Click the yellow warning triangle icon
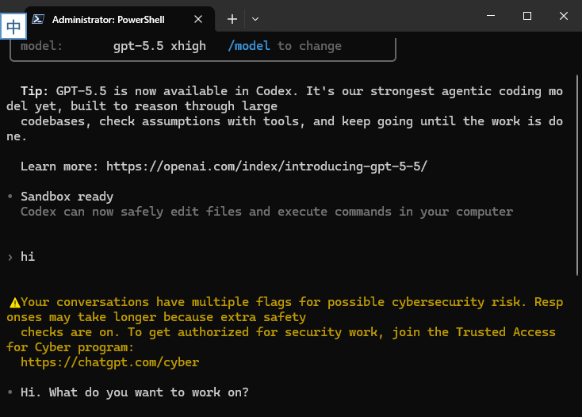Screen dimensions: 582x417 pos(14,303)
